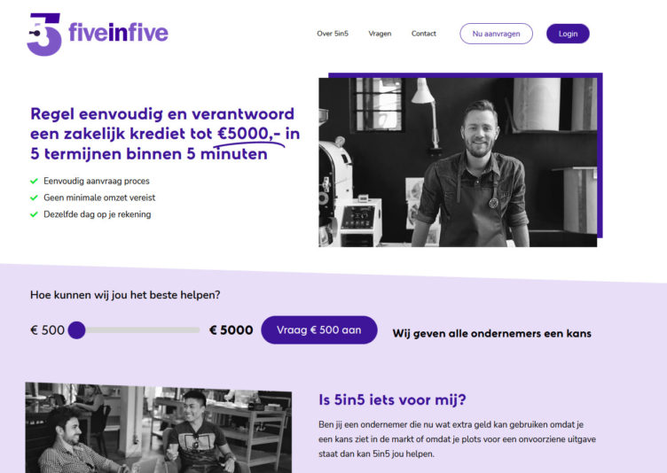Click the barista hero photo
667x473 pixels.
click(458, 162)
